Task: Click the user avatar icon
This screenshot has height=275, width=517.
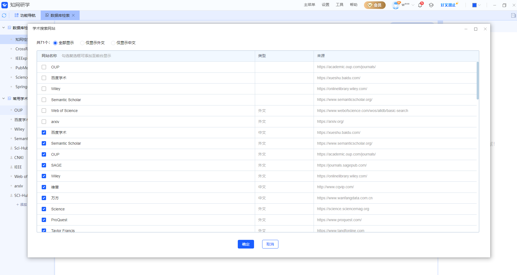Action: (396, 5)
